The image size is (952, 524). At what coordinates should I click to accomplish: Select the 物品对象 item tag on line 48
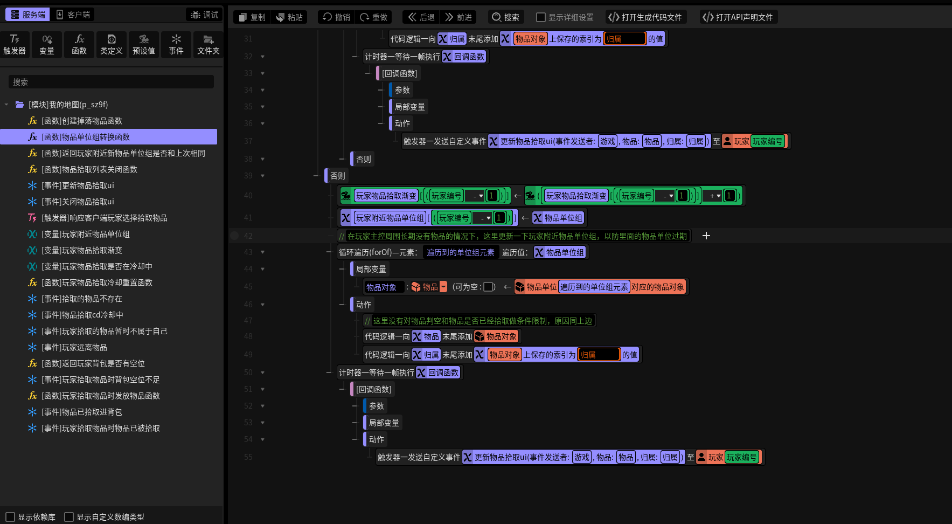click(496, 336)
